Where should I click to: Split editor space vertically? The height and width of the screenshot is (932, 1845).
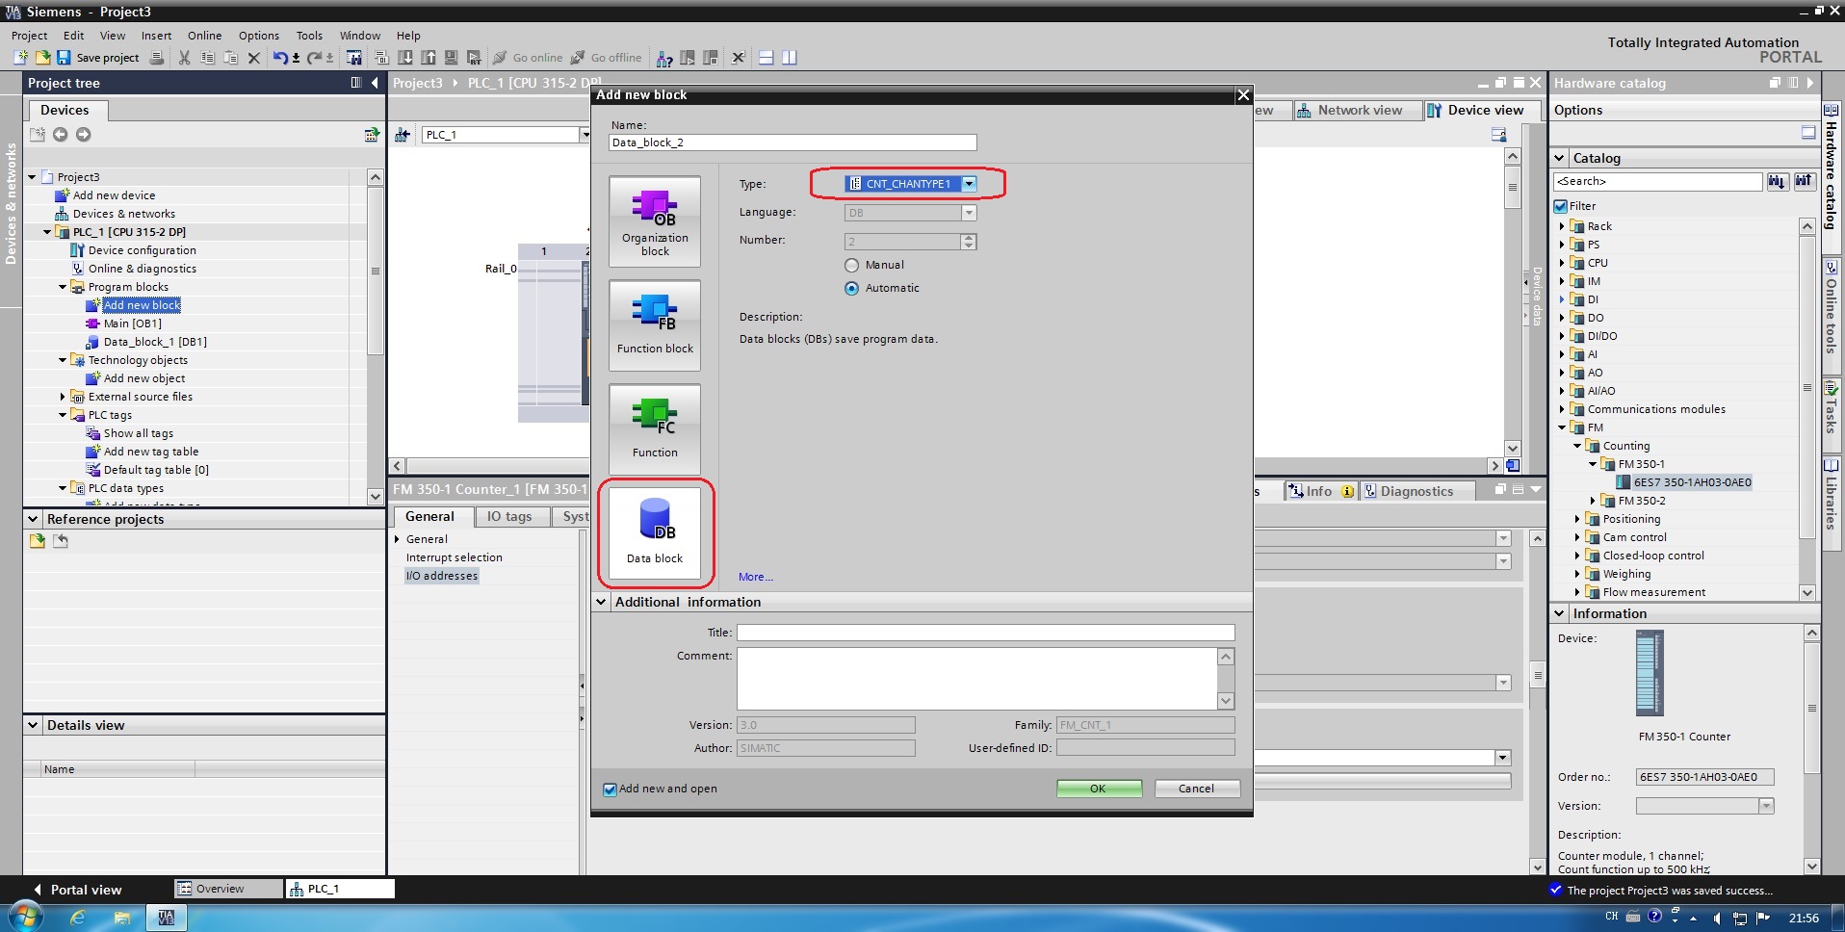(790, 58)
